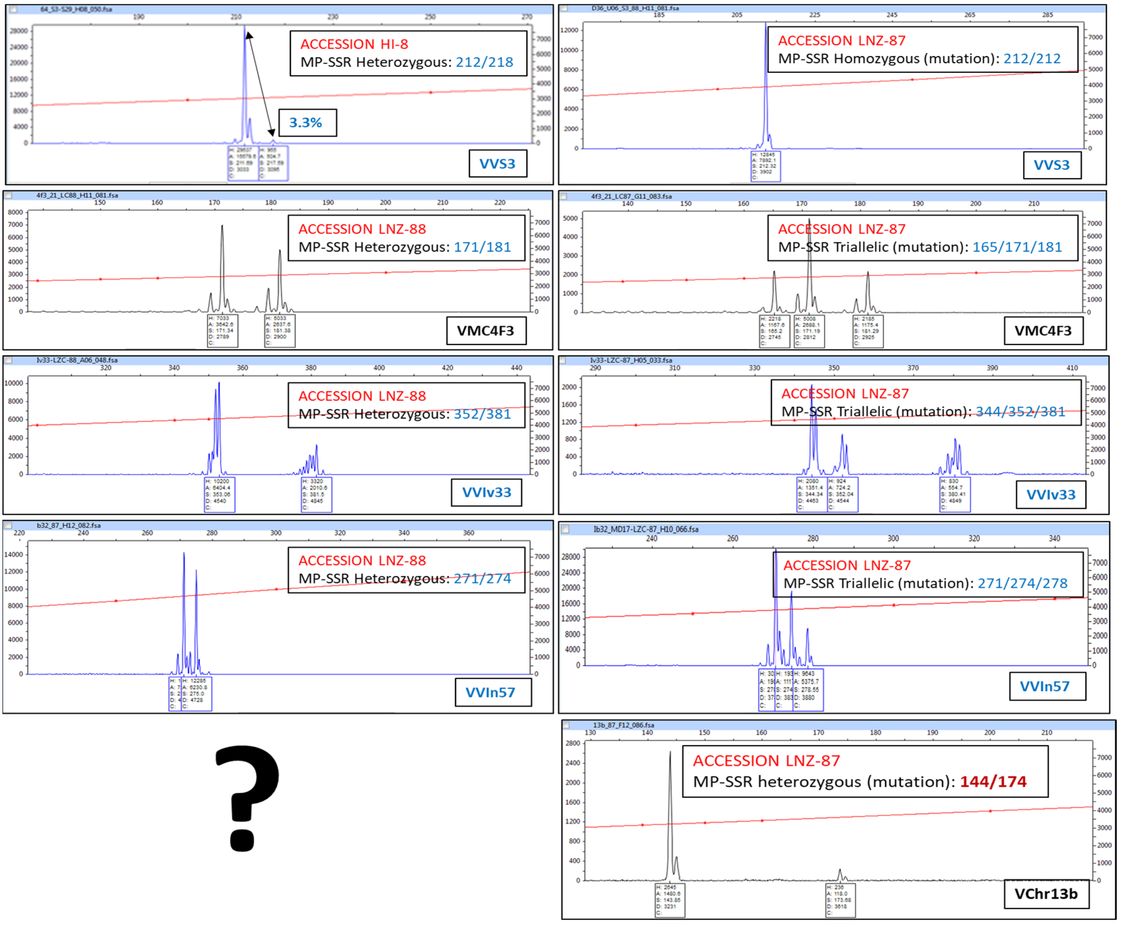Tick checkbox beside 64_S3-S29_H08_050.fsa header
The height and width of the screenshot is (927, 1122).
[14, 9]
